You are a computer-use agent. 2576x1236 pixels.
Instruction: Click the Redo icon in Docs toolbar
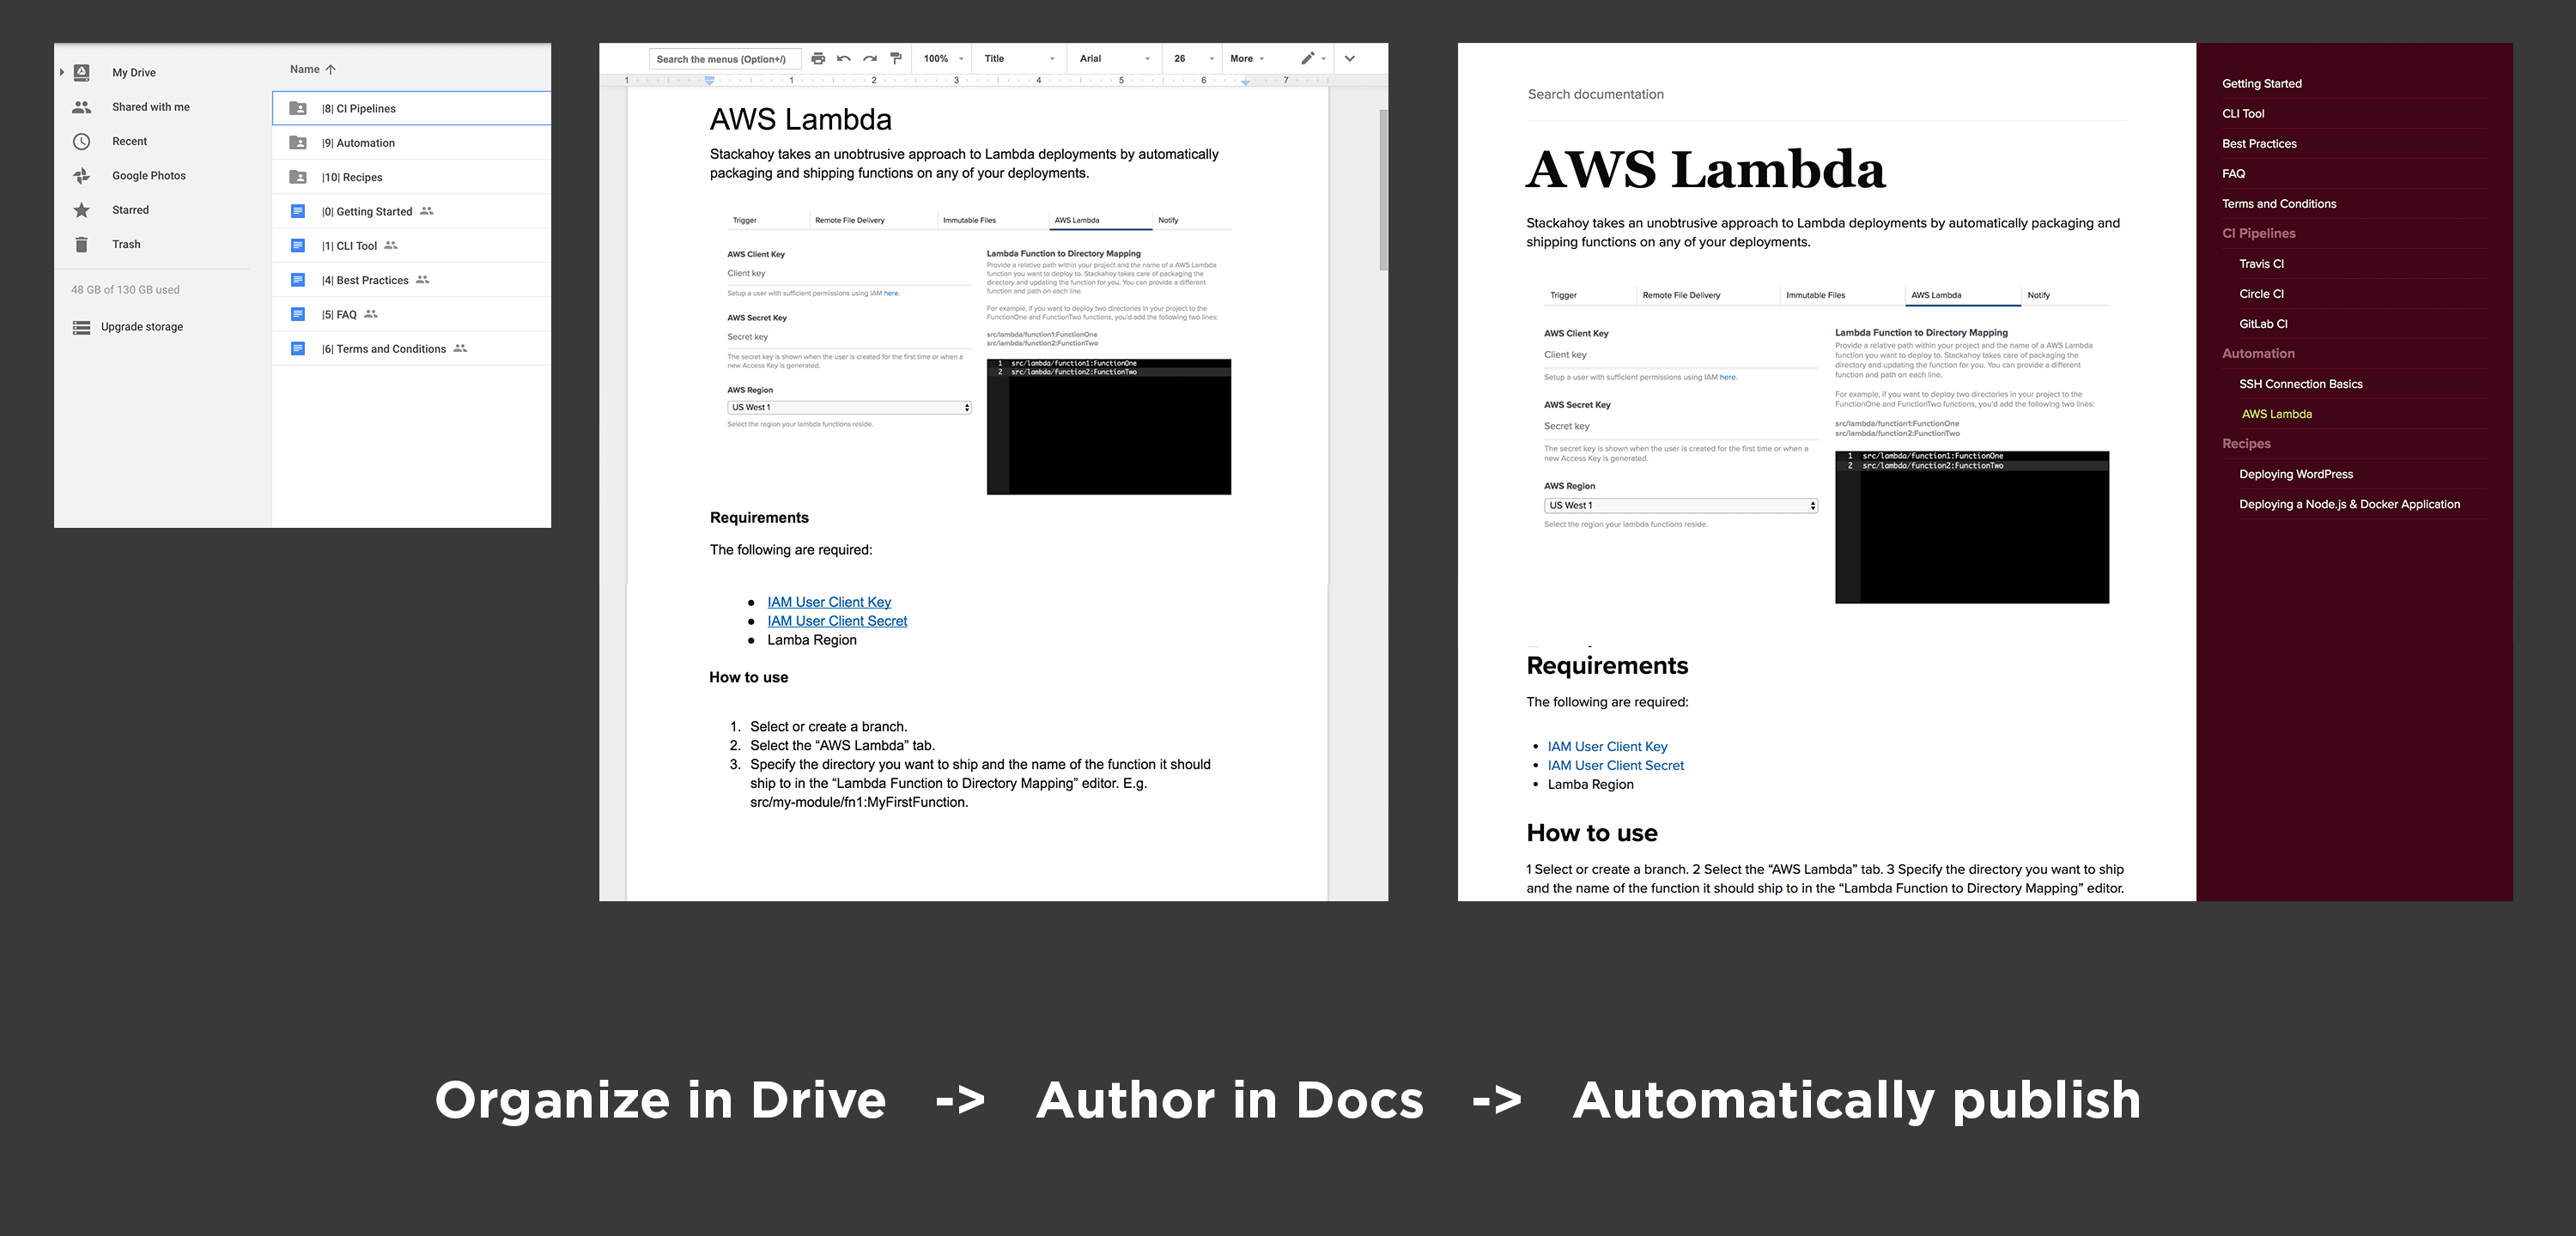click(870, 58)
